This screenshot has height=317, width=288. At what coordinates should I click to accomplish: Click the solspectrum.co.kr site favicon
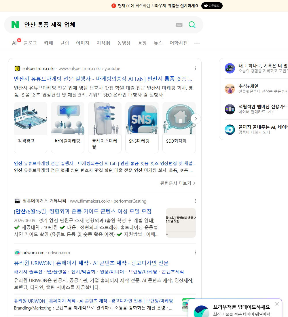[17, 69]
